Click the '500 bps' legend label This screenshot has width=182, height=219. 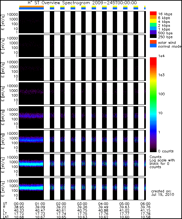(165, 33)
